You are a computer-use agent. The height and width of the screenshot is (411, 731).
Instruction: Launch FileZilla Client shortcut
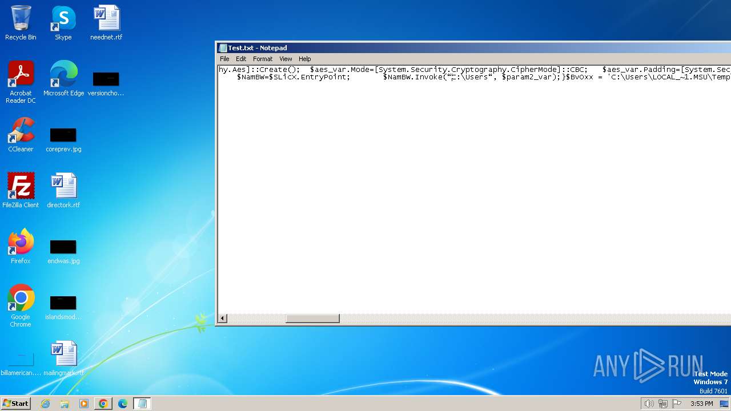pyautogui.click(x=21, y=191)
